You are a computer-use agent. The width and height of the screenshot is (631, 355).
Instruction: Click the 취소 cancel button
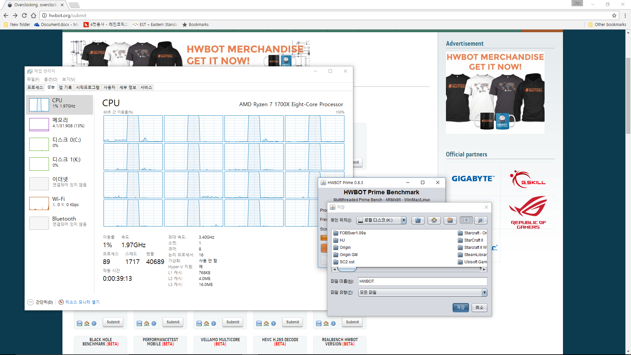pyautogui.click(x=479, y=308)
